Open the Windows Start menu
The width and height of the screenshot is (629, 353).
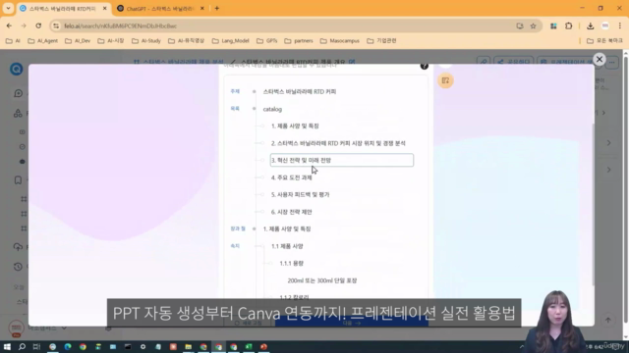[x=7, y=346]
